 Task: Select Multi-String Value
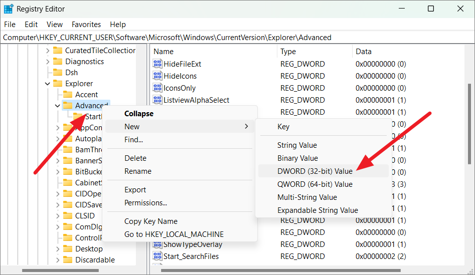tap(324, 197)
